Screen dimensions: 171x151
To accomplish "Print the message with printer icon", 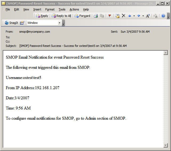I will (x=96, y=16).
